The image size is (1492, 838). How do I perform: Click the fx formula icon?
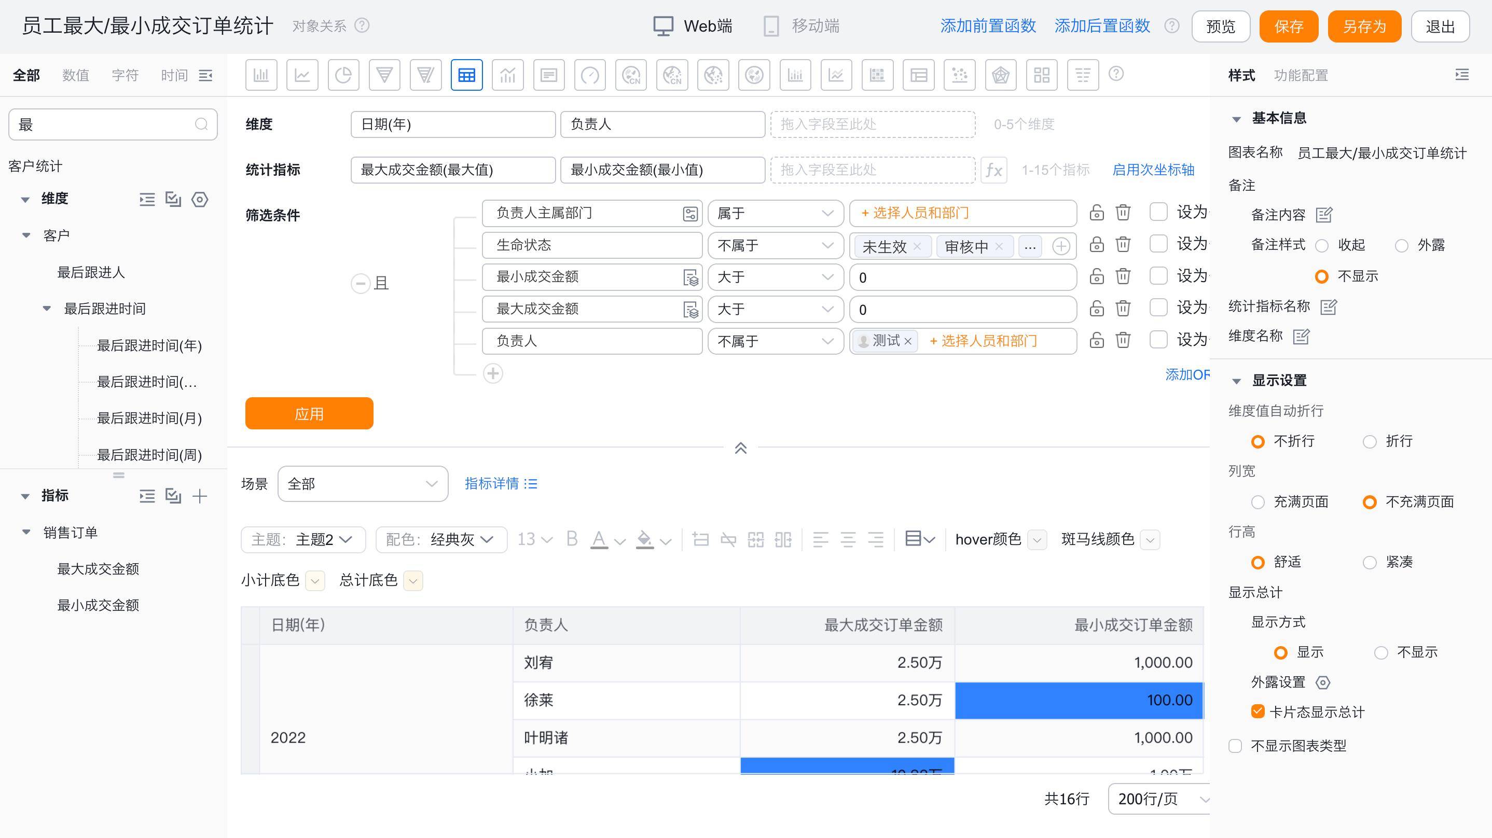point(993,170)
